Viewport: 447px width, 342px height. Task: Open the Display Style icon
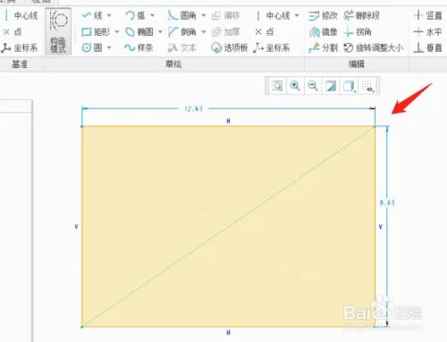350,86
